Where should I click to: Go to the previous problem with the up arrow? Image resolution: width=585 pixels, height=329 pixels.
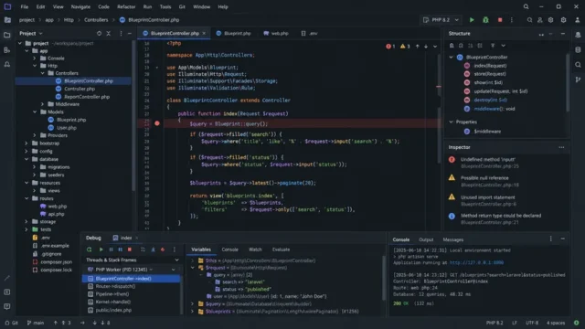click(x=417, y=47)
